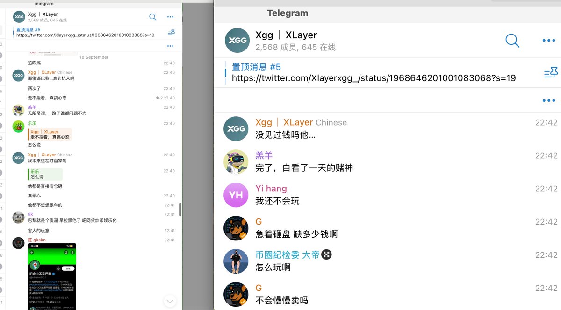Open pinned twitter link in right window

pyautogui.click(x=374, y=78)
